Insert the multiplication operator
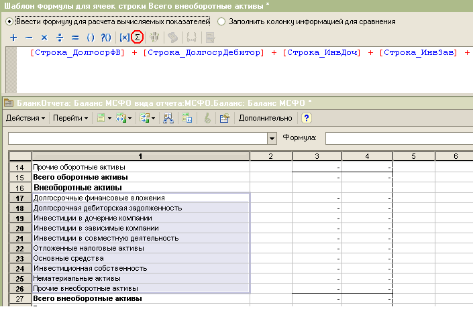 coord(44,37)
